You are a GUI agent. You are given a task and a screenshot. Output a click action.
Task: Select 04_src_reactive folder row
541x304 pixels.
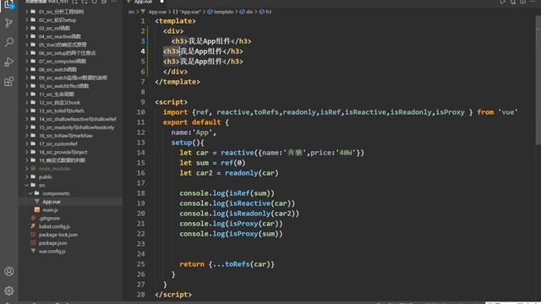(x=70, y=36)
